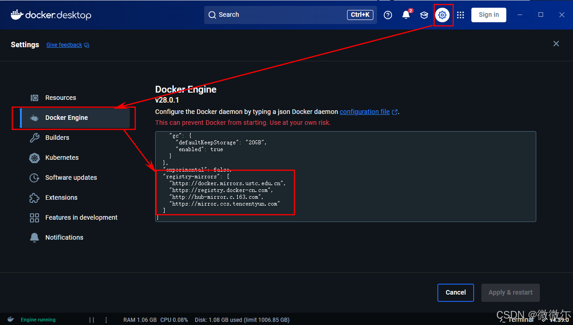Open the apps grid icon
The height and width of the screenshot is (325, 573).
coord(460,15)
